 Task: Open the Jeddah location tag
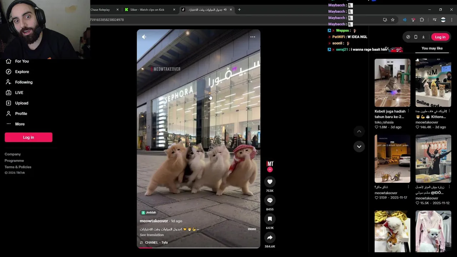pyautogui.click(x=149, y=212)
